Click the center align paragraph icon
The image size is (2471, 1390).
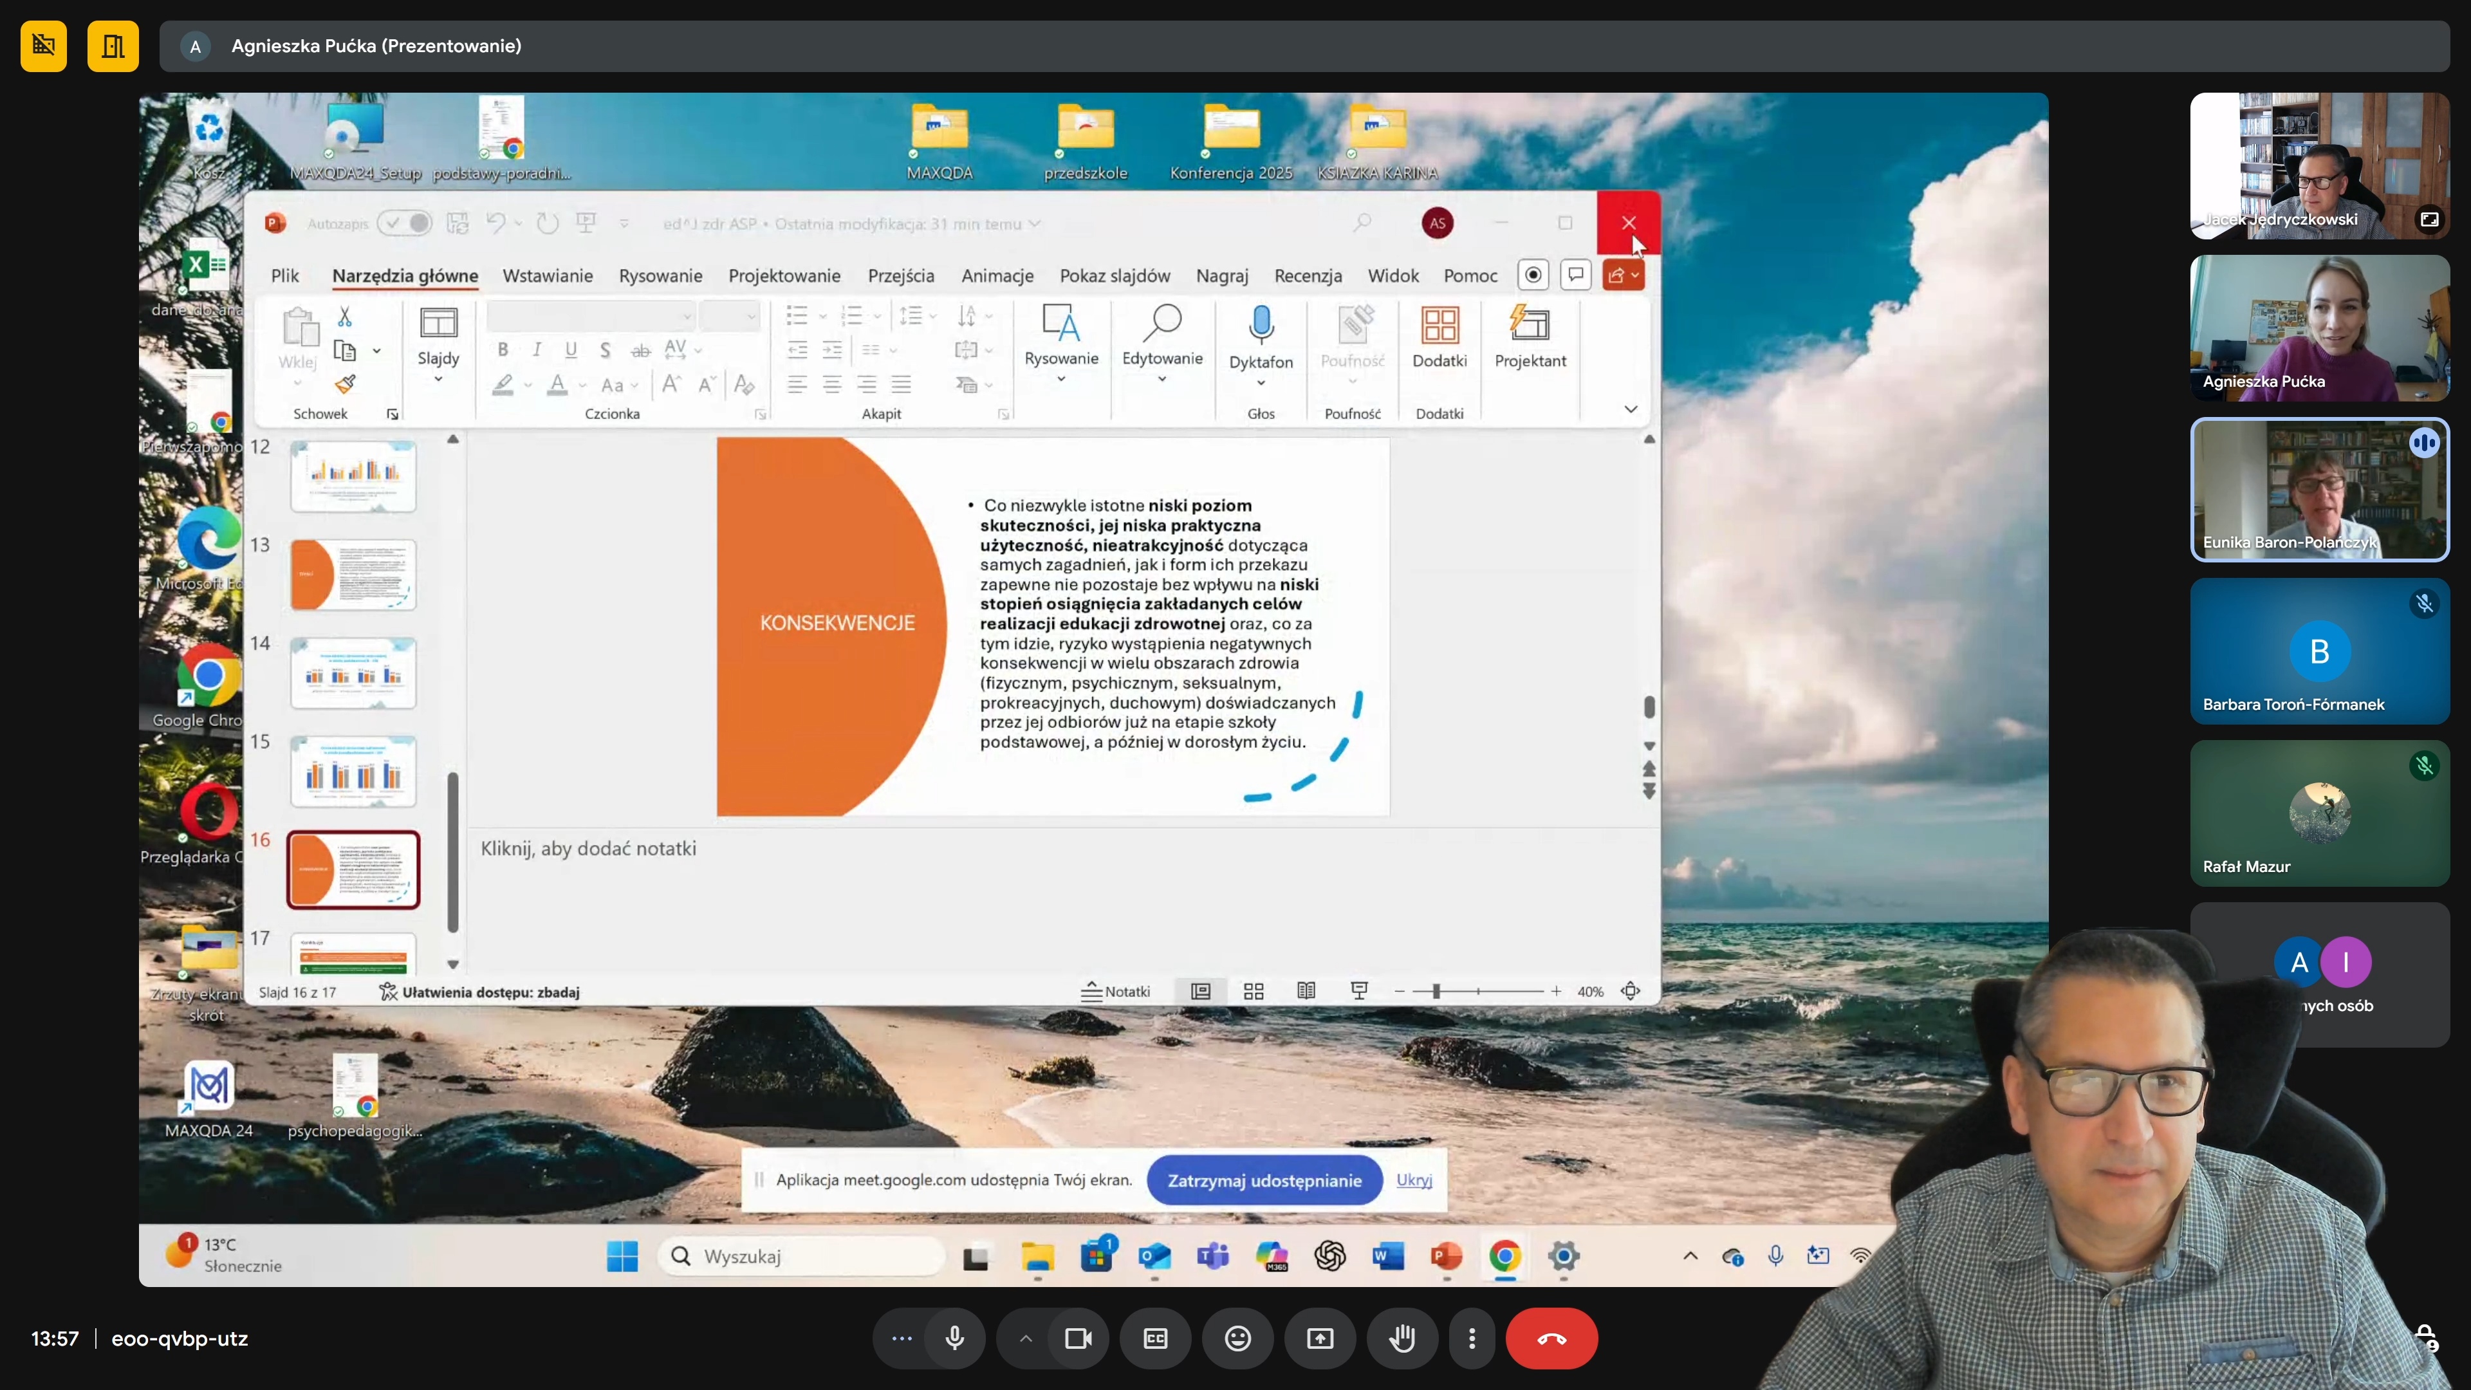(x=831, y=385)
